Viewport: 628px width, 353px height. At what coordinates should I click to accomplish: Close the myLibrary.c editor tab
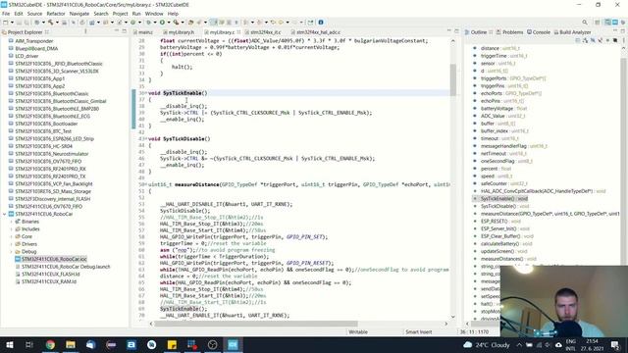(238, 32)
